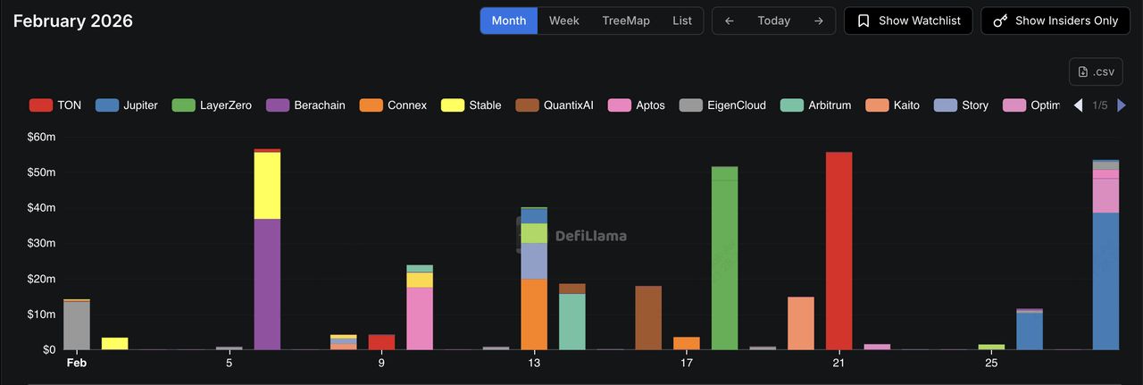Viewport: 1143px width, 385px height.
Task: Toggle TON red legend swatch
Action: click(41, 105)
